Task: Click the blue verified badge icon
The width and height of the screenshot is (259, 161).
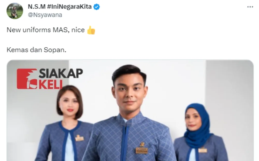Action: point(96,7)
